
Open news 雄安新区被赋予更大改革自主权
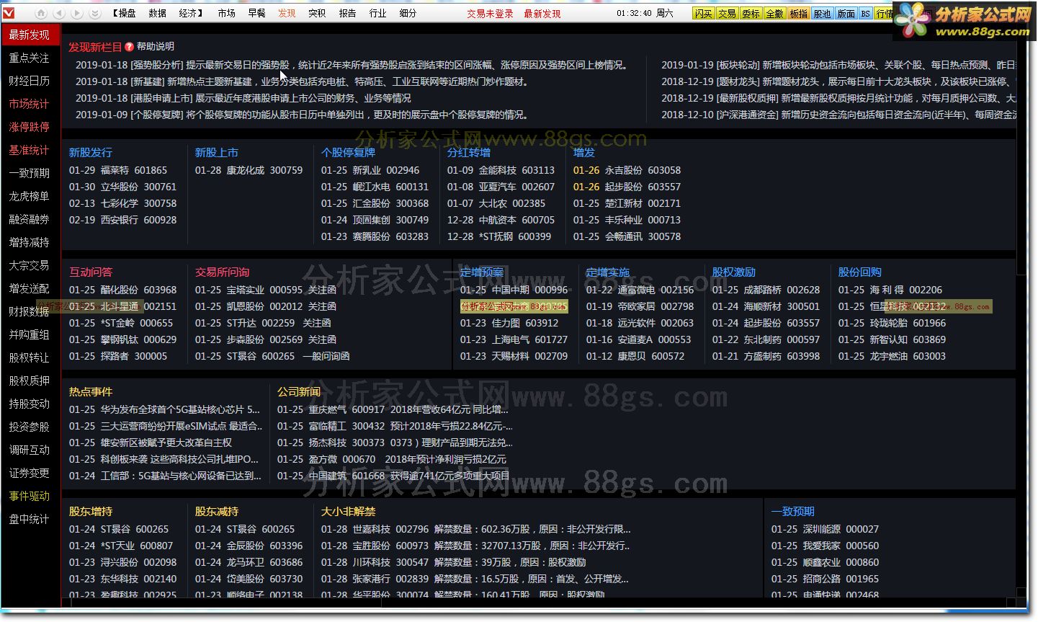tap(151, 443)
